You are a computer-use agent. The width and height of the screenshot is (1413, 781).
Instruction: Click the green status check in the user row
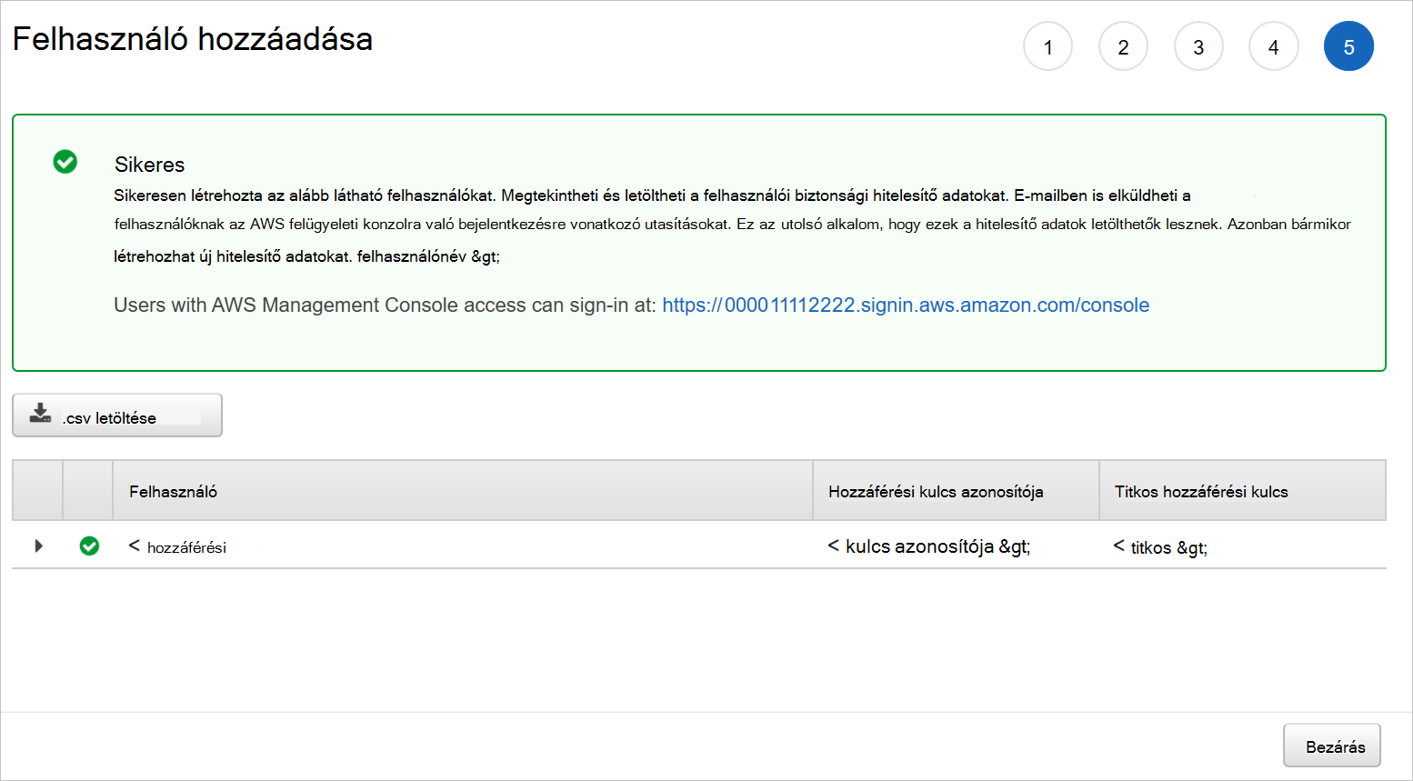(x=89, y=546)
